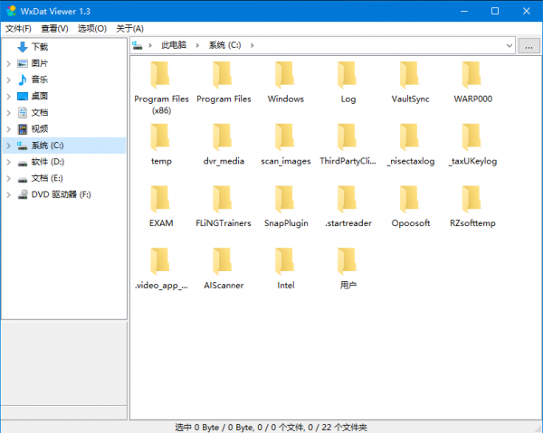Click the EXAM folder icon
543x433 pixels.
160,199
